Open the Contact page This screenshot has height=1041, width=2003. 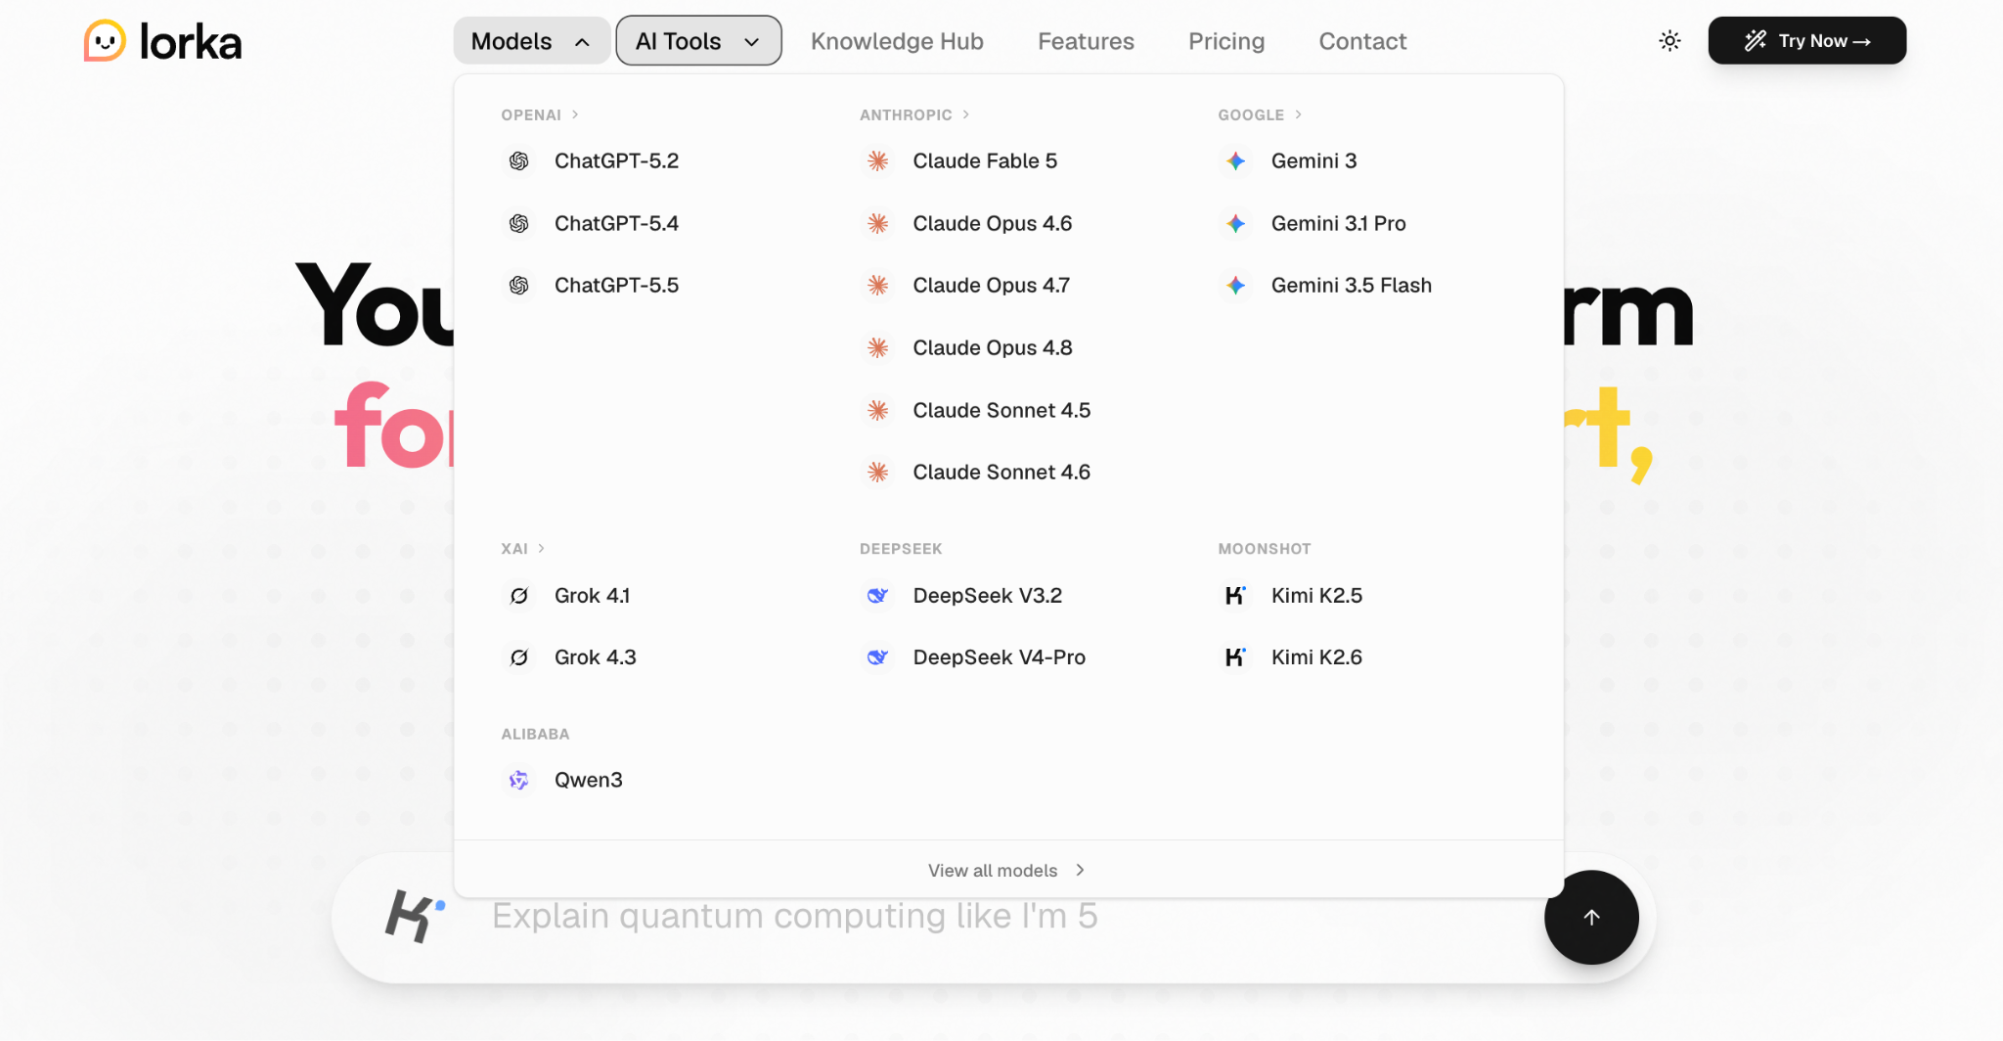click(x=1362, y=41)
